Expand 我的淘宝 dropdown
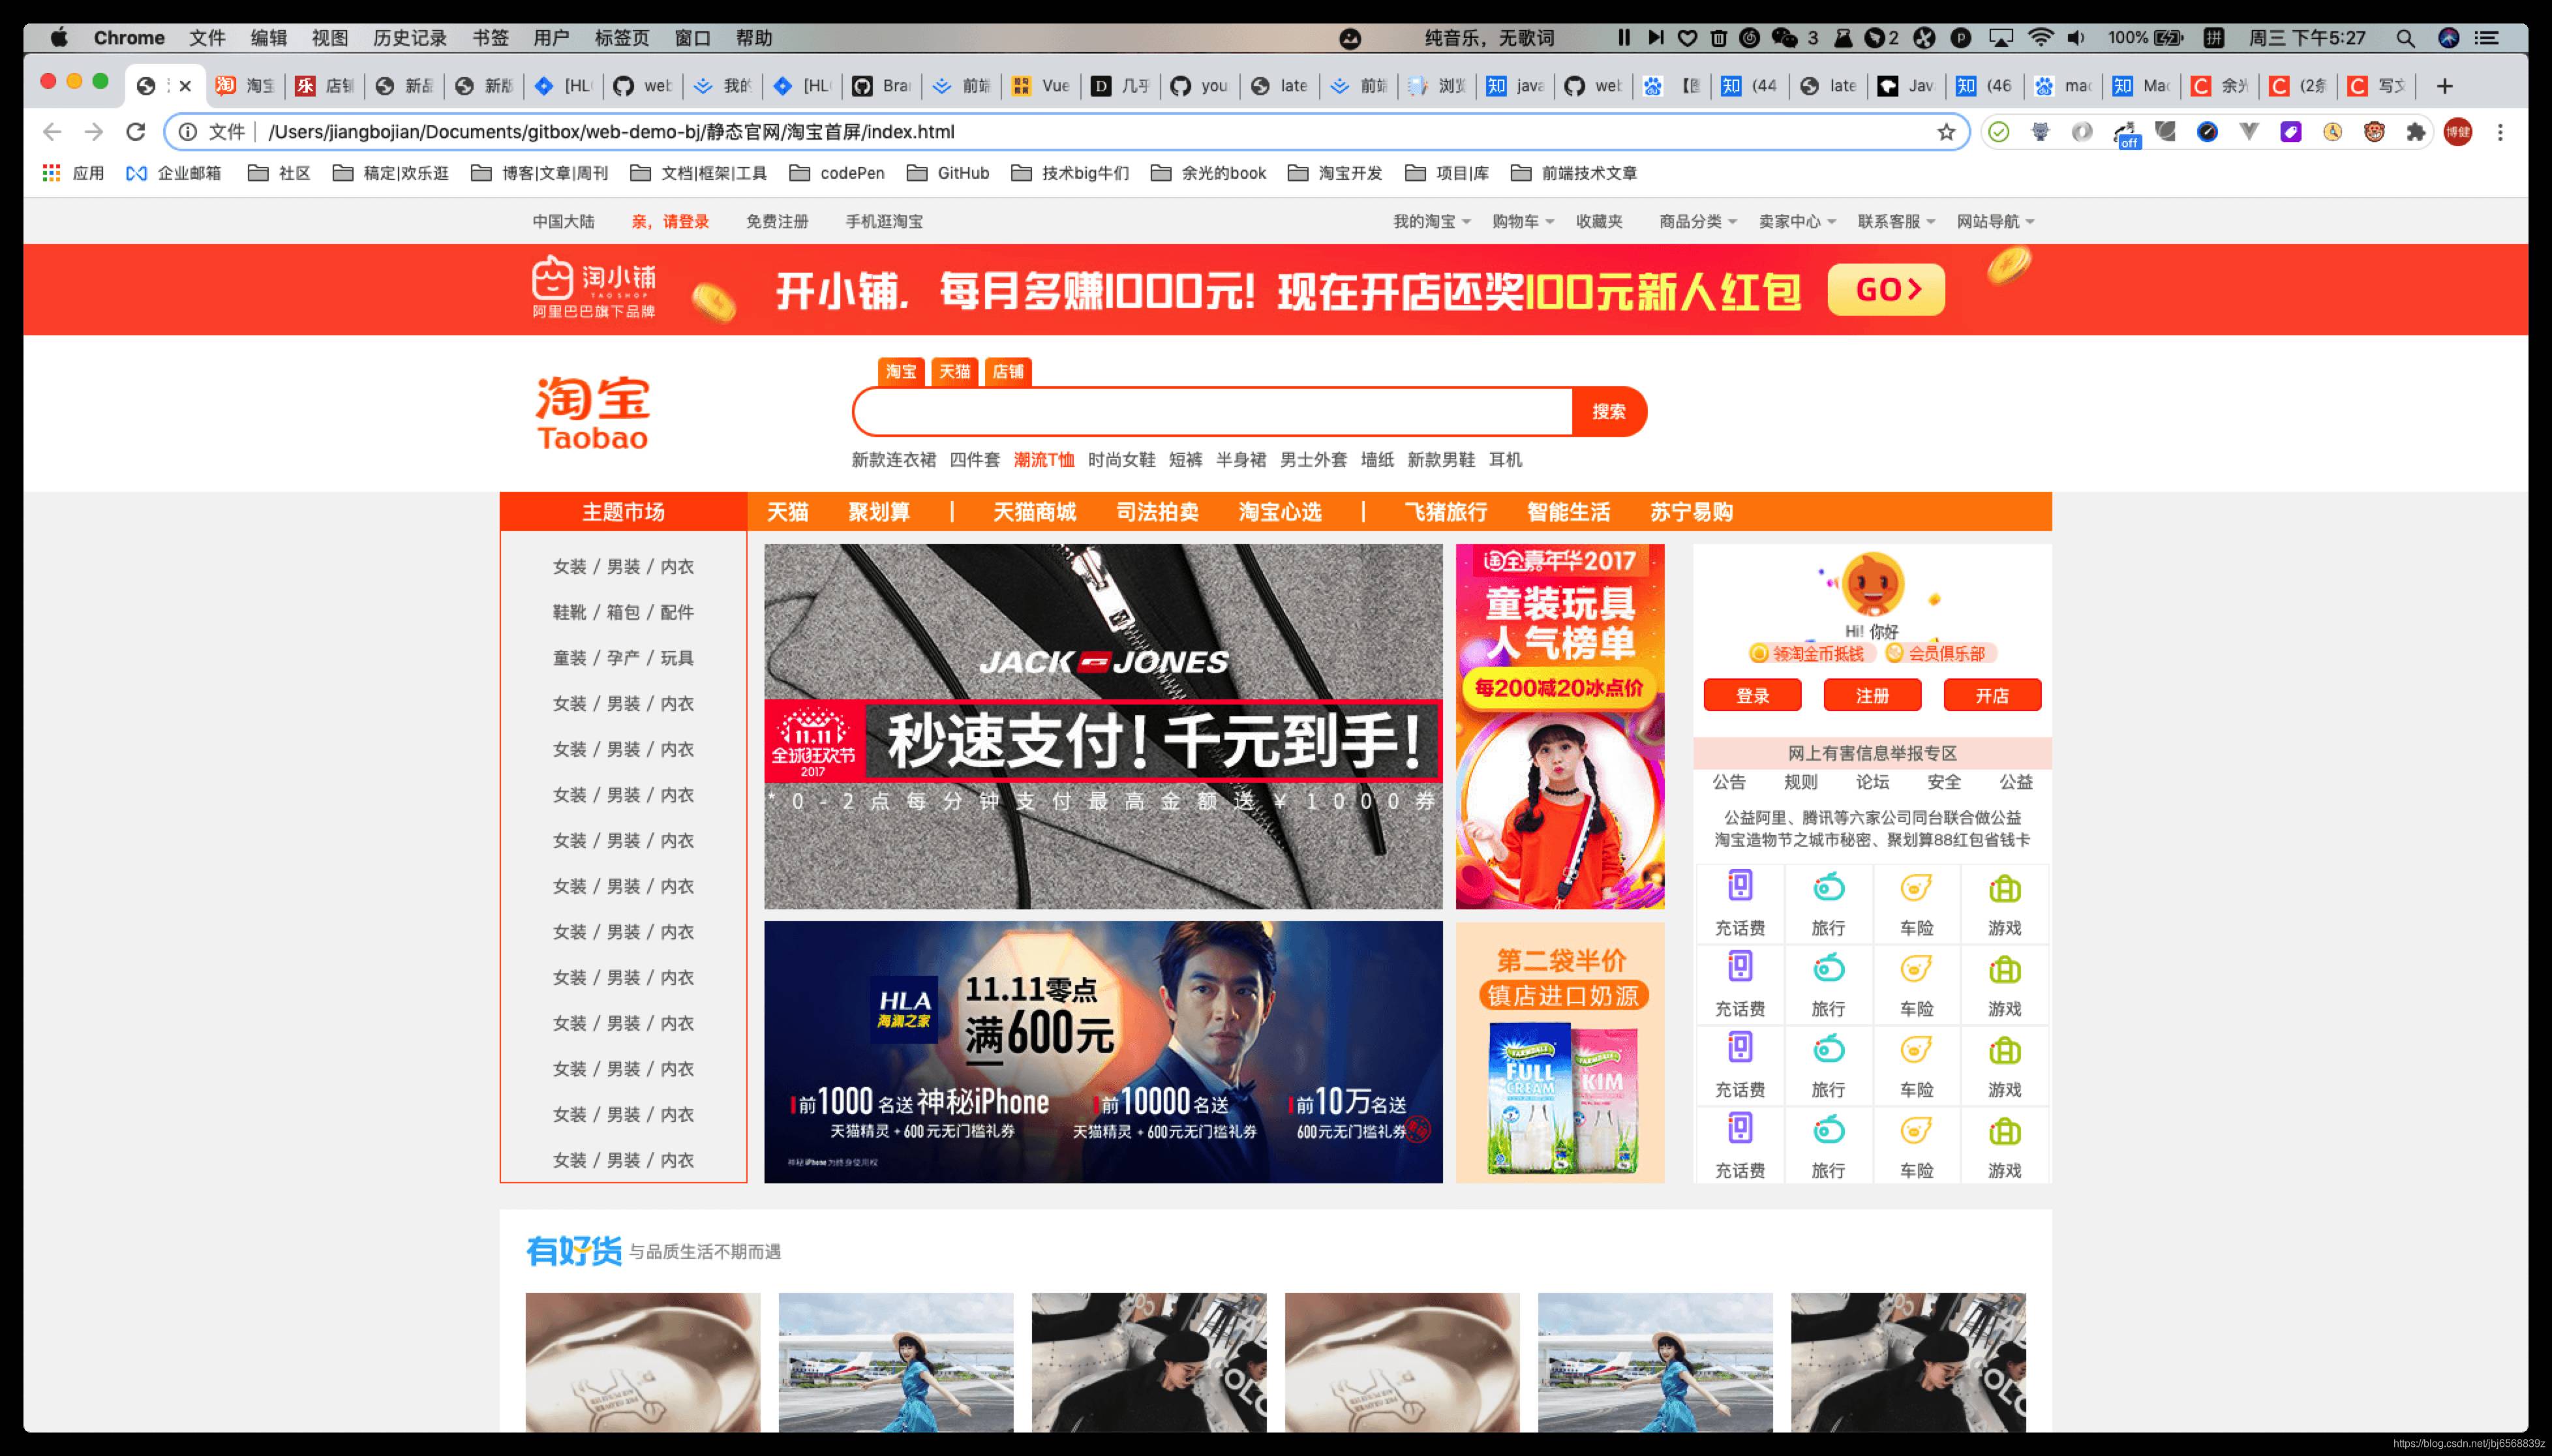This screenshot has height=1456, width=2552. pyautogui.click(x=1432, y=222)
